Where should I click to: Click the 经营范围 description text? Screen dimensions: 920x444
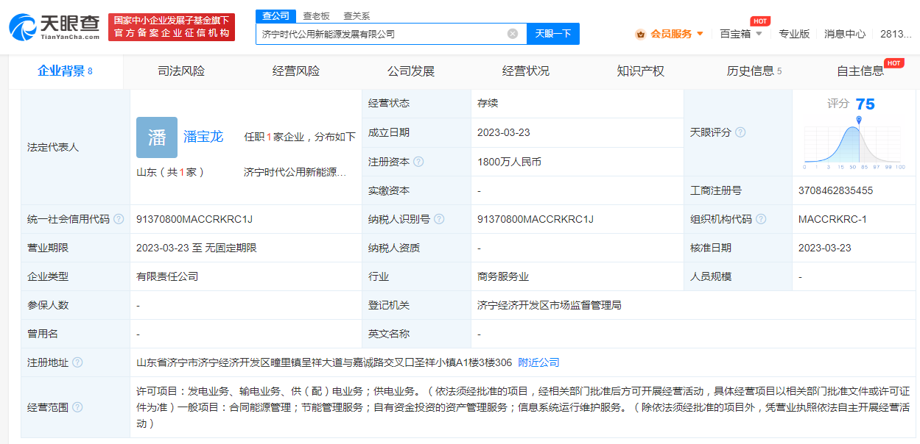coord(524,407)
